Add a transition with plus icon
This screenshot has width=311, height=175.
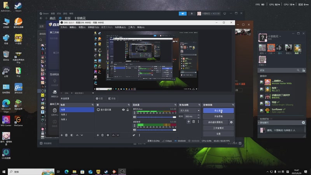tap(189, 122)
